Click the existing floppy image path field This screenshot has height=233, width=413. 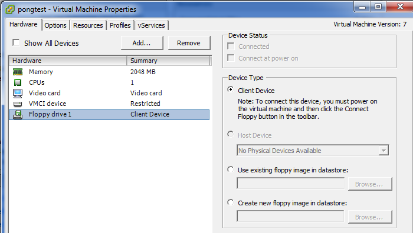coord(290,184)
